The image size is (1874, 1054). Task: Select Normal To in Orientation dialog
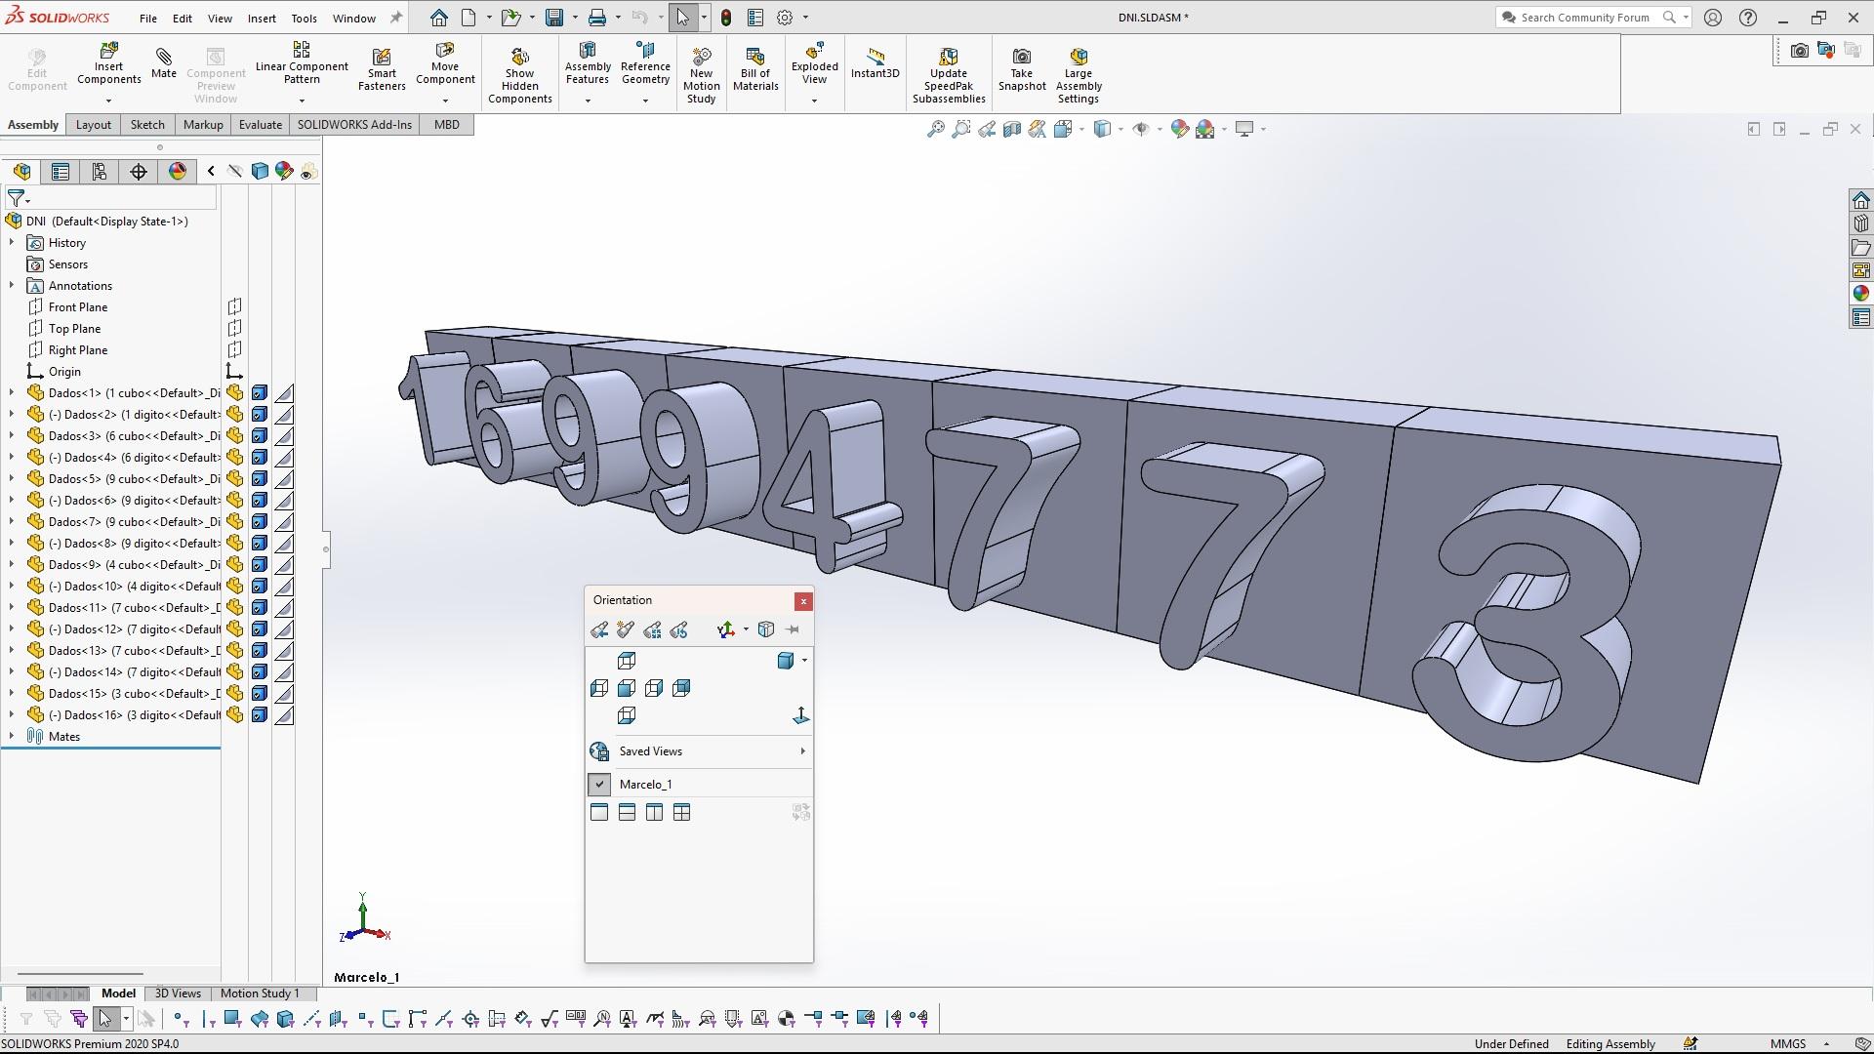coord(800,716)
